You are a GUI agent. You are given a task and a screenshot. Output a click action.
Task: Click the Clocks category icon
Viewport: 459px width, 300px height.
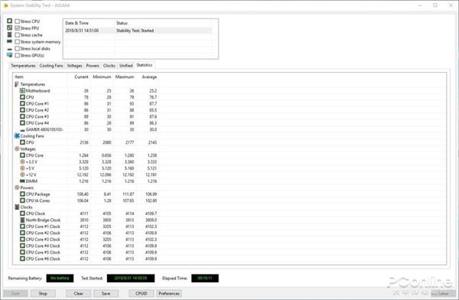[x=17, y=207]
